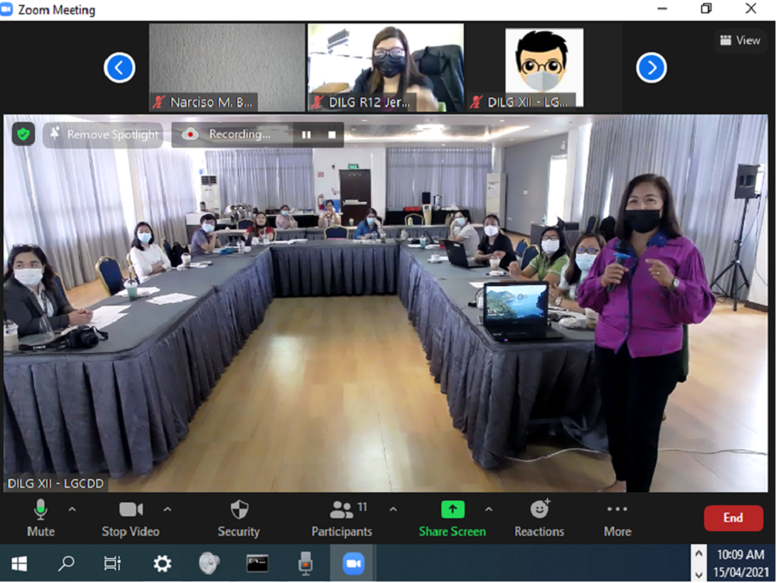Click the down arrow beside the taskbar clock
Viewport: 777px width, 583px height.
[x=699, y=574]
